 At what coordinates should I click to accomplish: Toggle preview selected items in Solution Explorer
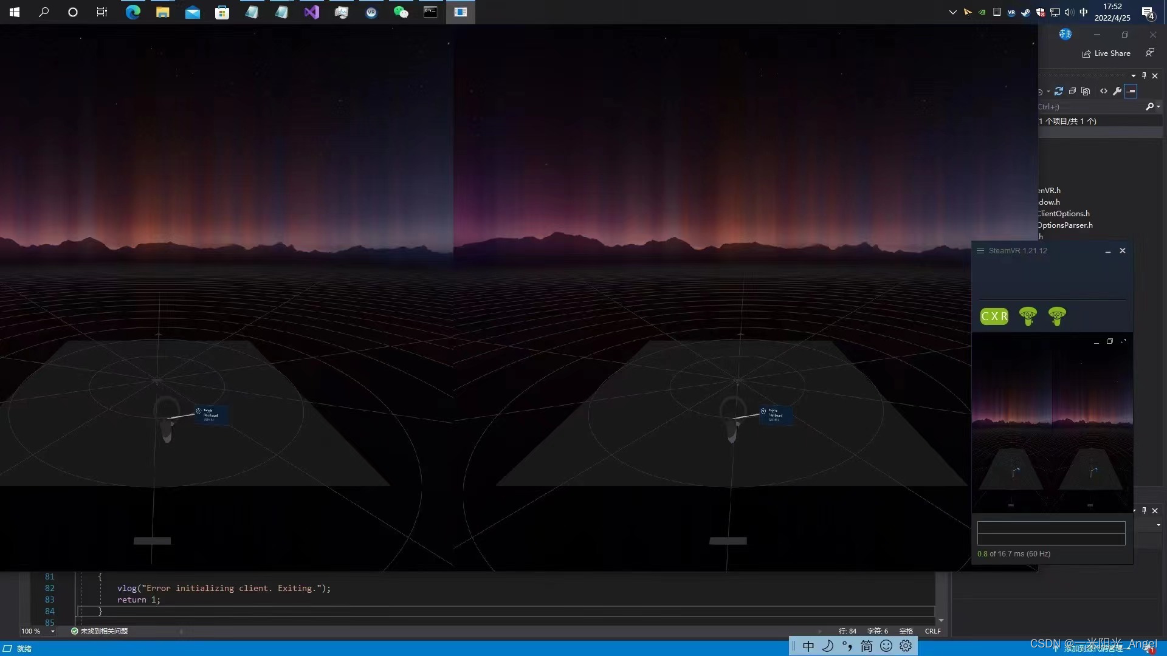(x=1131, y=91)
